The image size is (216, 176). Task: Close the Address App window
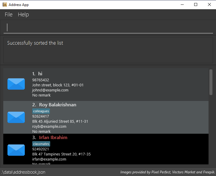pos(209,4)
